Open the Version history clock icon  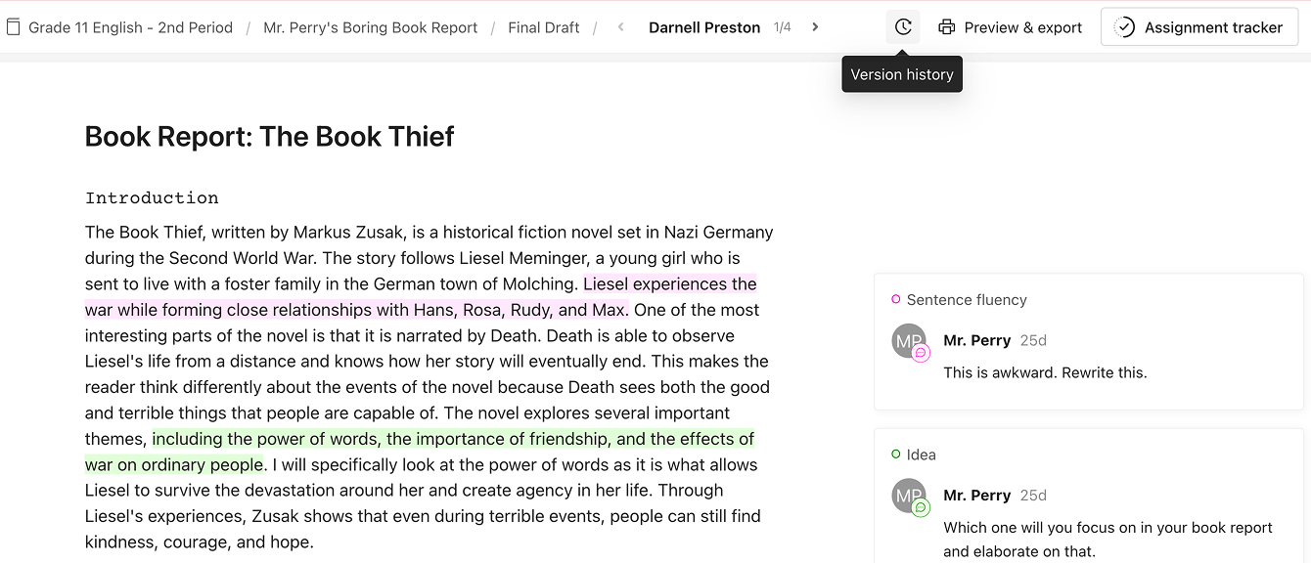tap(903, 27)
